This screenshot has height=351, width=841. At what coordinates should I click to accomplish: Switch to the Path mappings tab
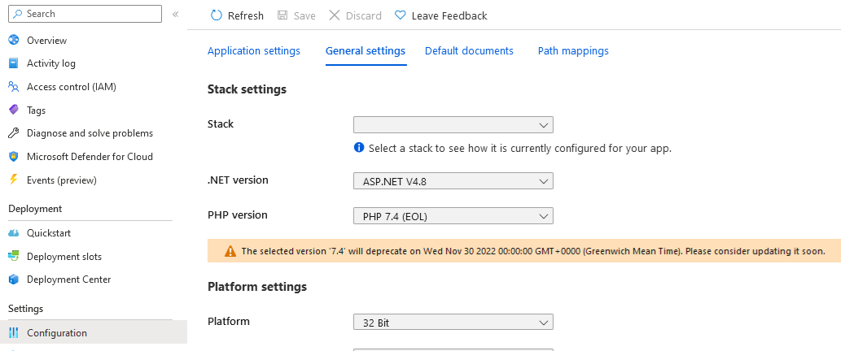[x=573, y=51]
